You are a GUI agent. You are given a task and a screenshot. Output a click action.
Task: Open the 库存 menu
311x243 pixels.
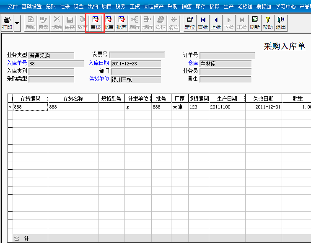coord(200,7)
